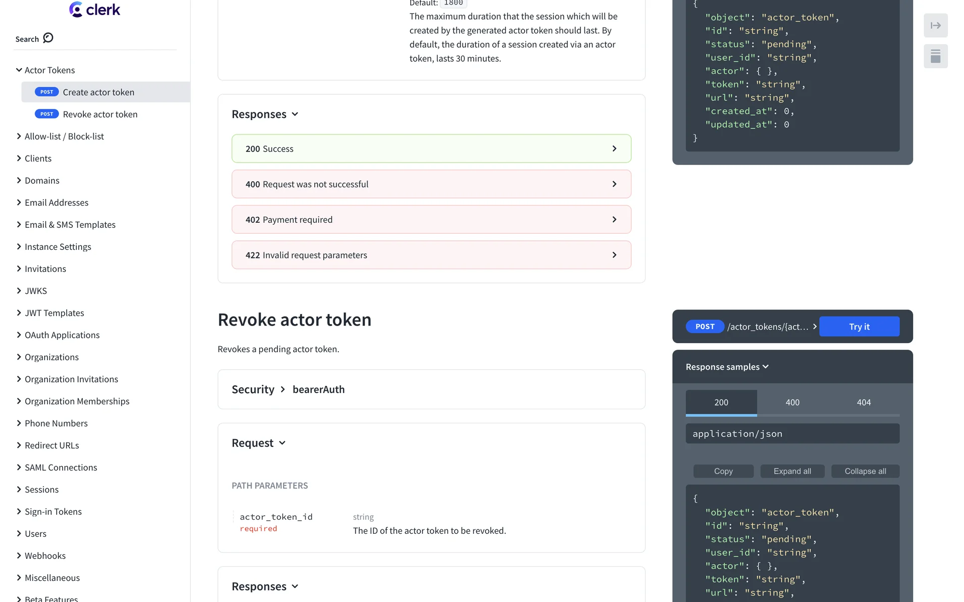Open the 422 Invalid request parameters response

[x=431, y=255]
